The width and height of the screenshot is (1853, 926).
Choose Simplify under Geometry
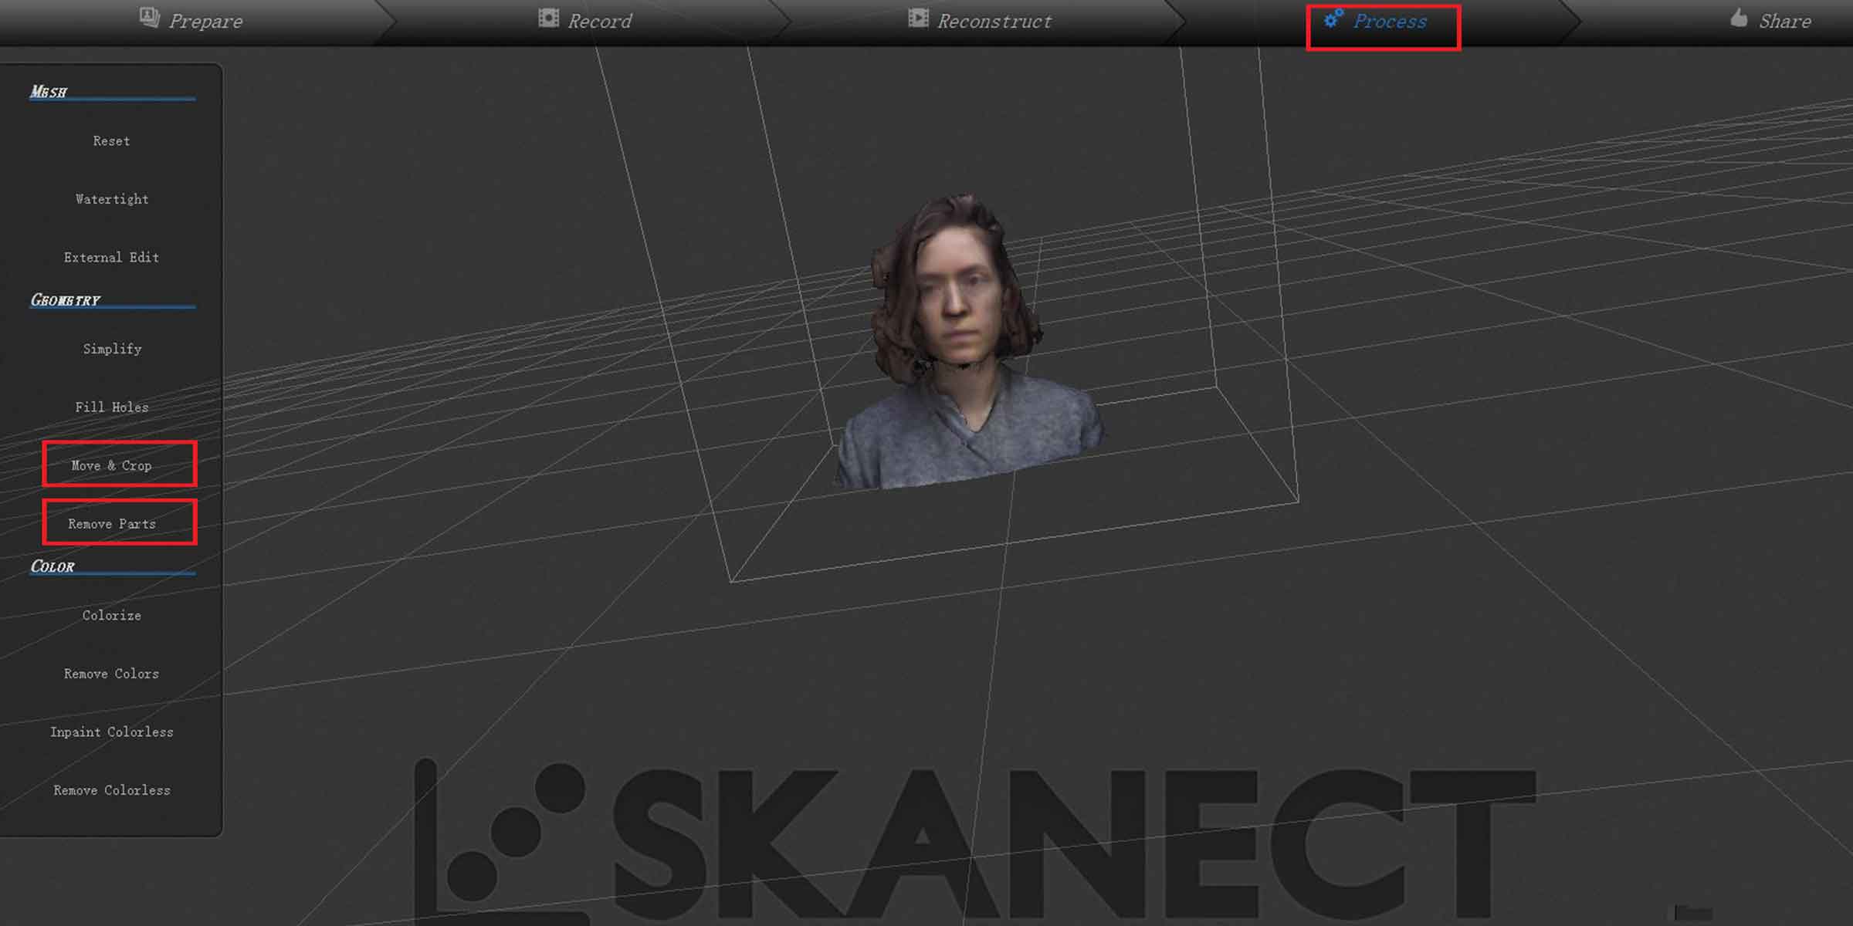[112, 350]
